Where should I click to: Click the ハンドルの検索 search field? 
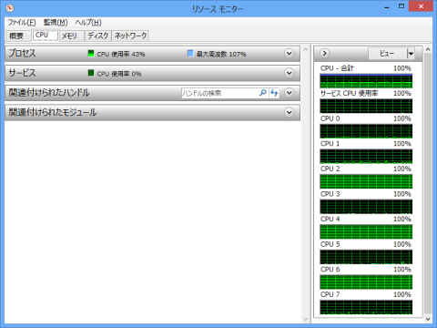click(219, 93)
